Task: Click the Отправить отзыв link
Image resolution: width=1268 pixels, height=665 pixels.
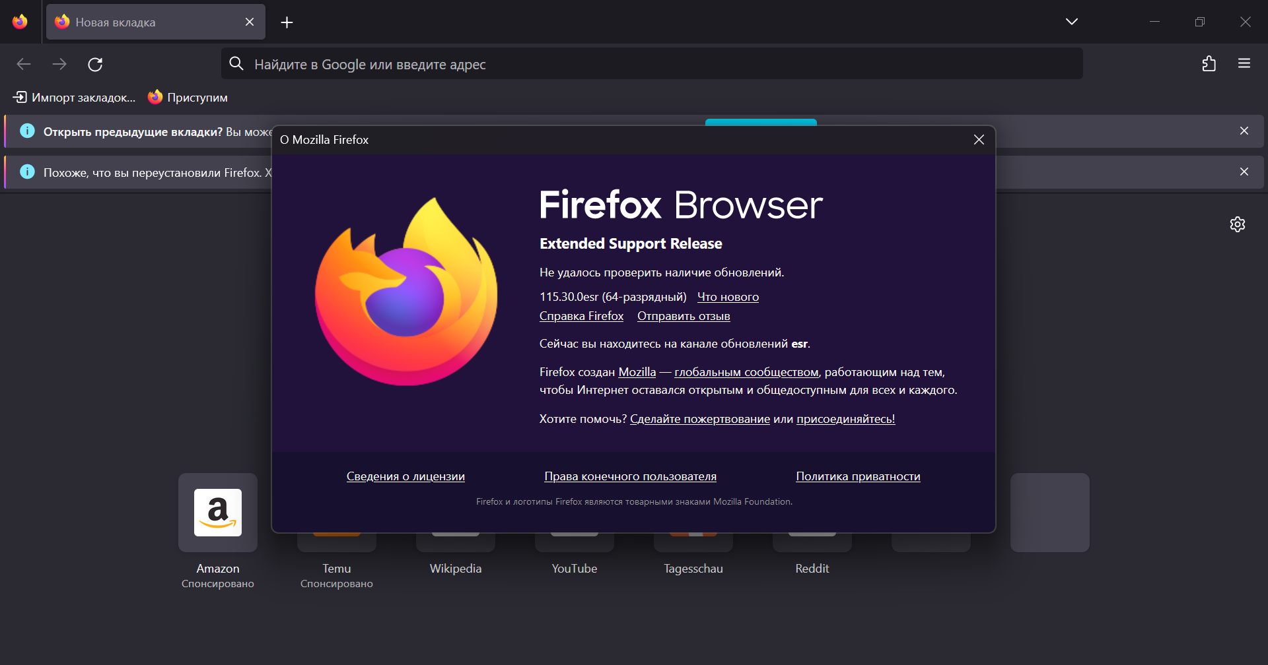Action: click(x=684, y=316)
